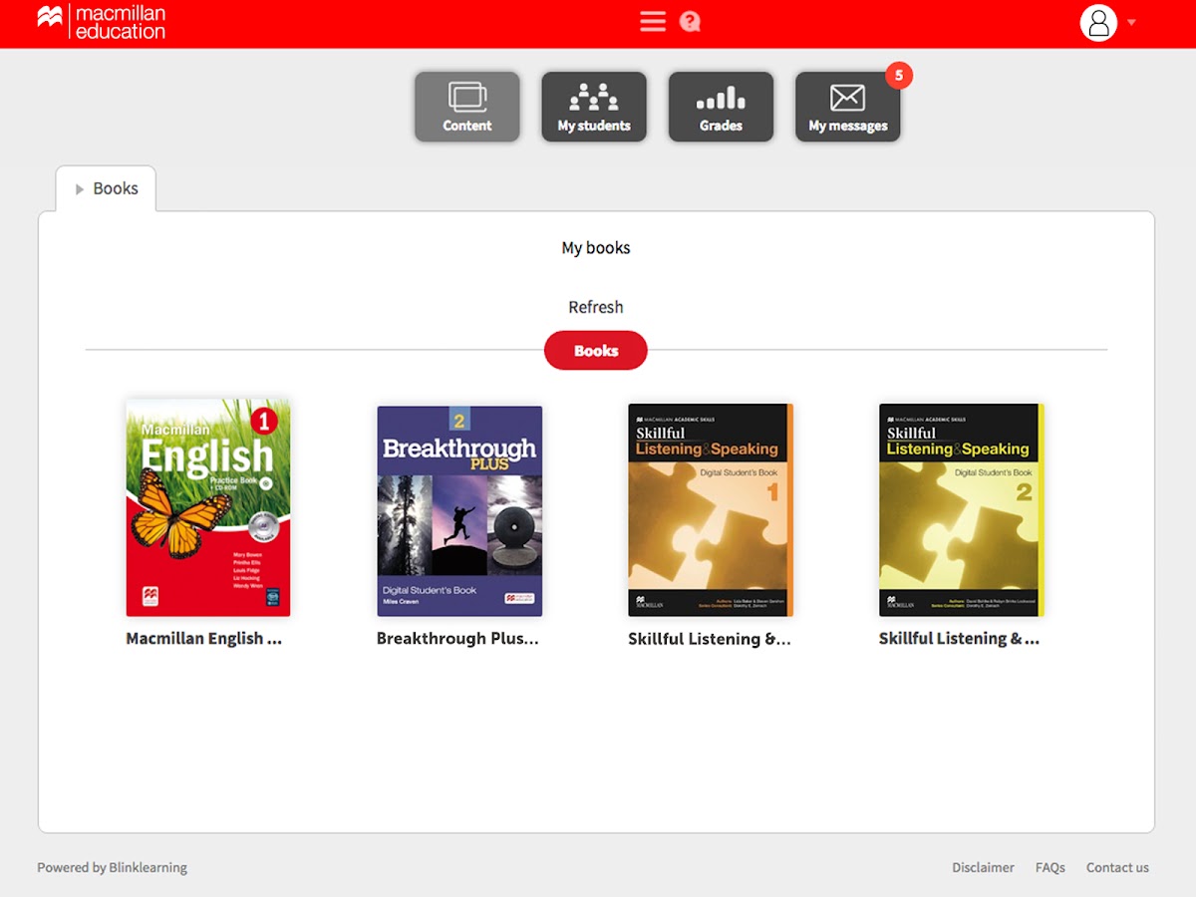Click the unread messages badge showing 5
Image resolution: width=1196 pixels, height=897 pixels.
[899, 75]
